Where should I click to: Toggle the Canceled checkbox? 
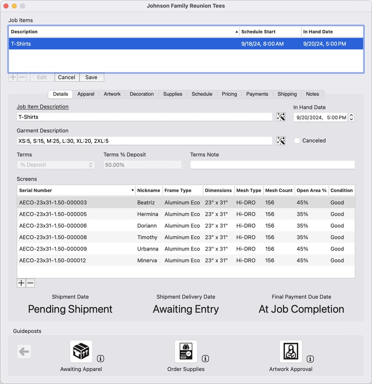tap(297, 141)
